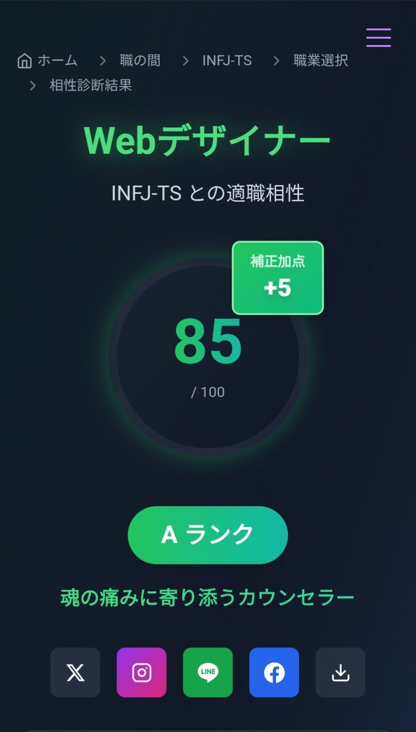Return to 職業選択 breadcrumb
The width and height of the screenshot is (416, 732).
(320, 60)
